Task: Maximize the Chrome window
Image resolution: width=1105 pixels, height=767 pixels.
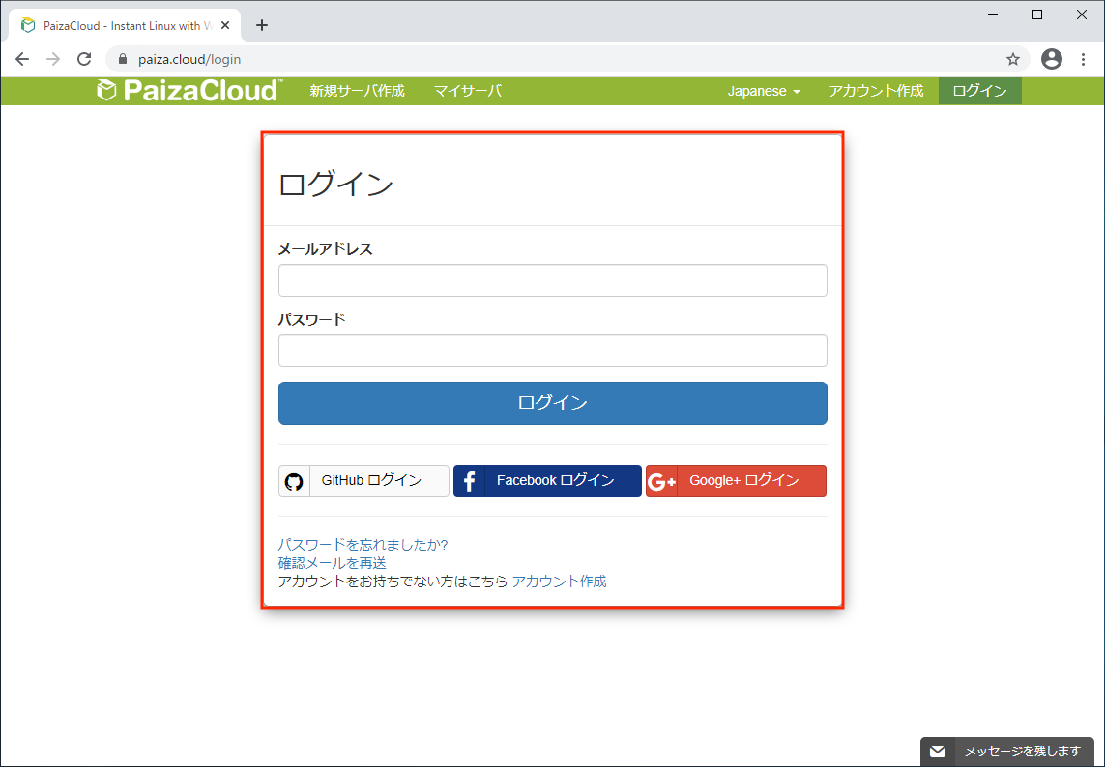Action: pos(1037,14)
